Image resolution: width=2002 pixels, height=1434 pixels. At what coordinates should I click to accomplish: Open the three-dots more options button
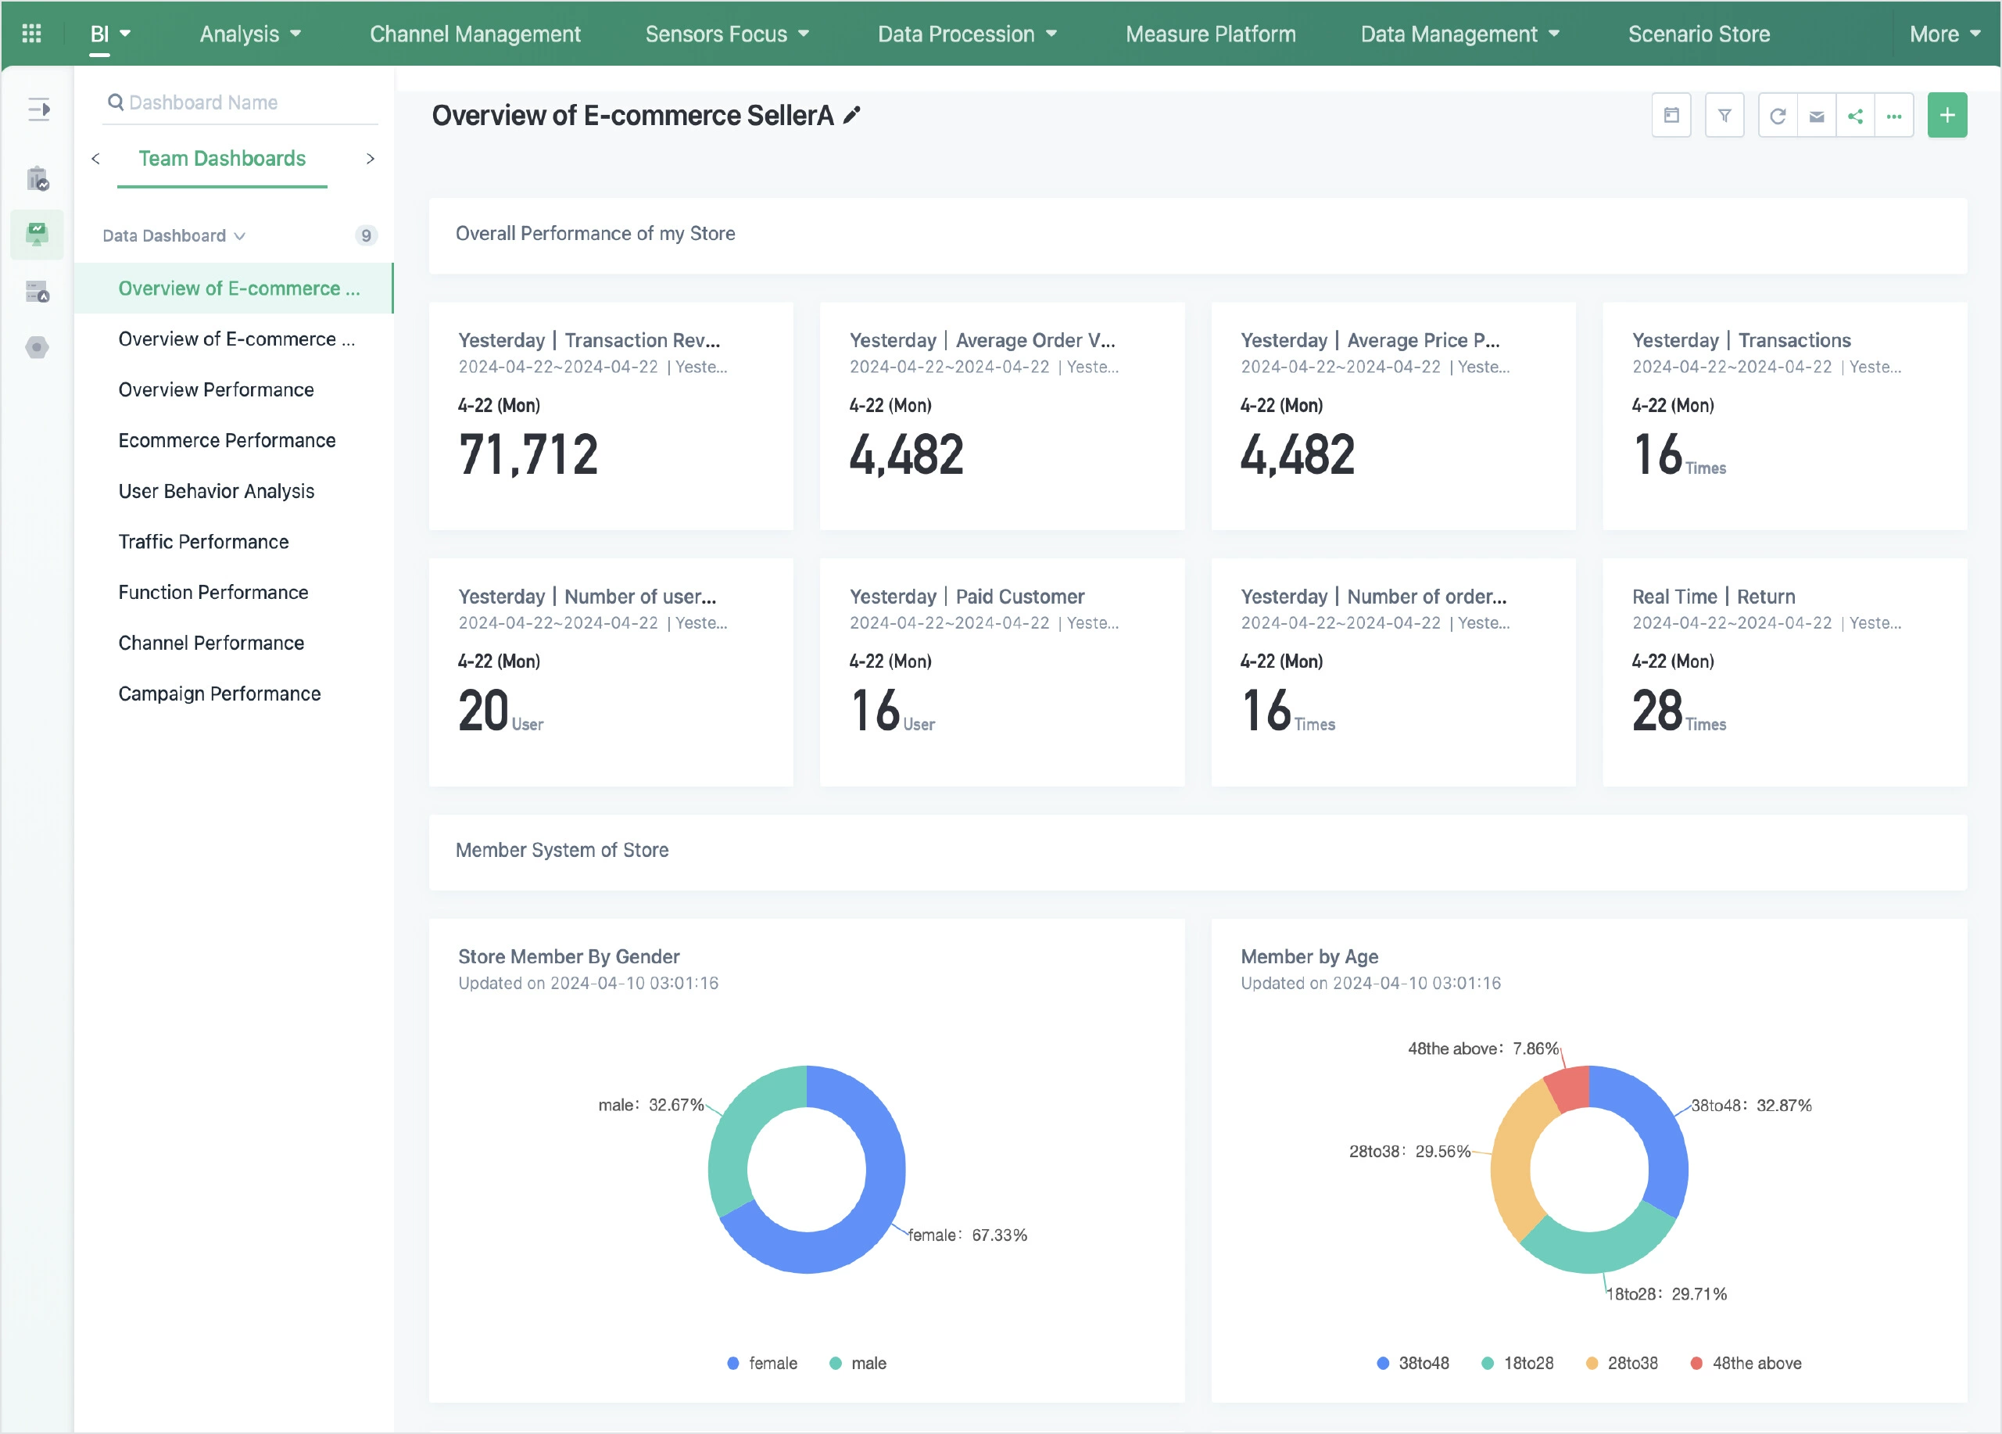click(x=1894, y=116)
